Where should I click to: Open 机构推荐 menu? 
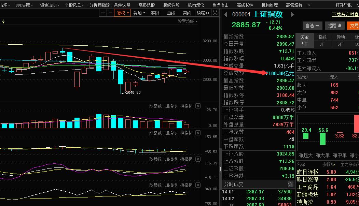[270, 5]
